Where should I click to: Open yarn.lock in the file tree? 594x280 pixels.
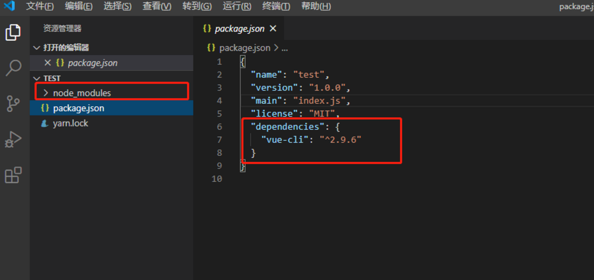(112, 123)
